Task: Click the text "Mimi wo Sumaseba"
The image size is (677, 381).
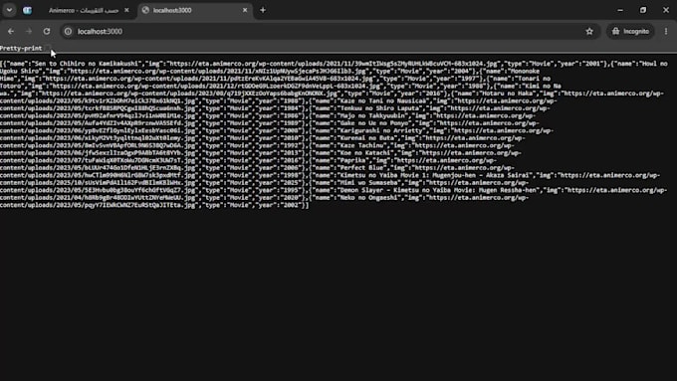Action: click(x=368, y=182)
